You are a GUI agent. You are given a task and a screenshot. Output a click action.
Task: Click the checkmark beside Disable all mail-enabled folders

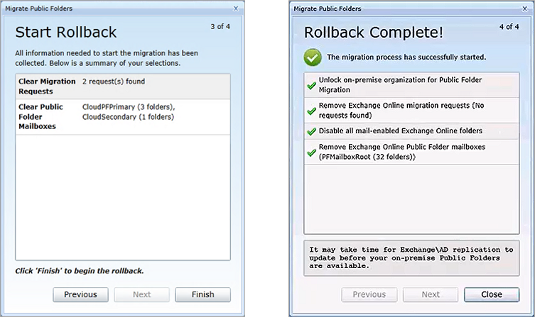[311, 131]
